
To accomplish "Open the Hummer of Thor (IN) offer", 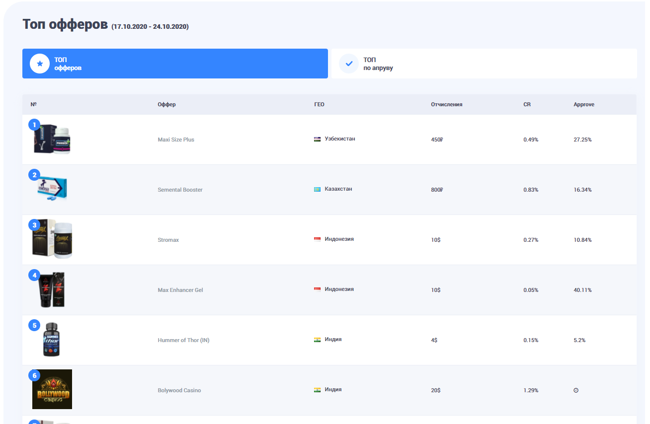I will coord(183,340).
